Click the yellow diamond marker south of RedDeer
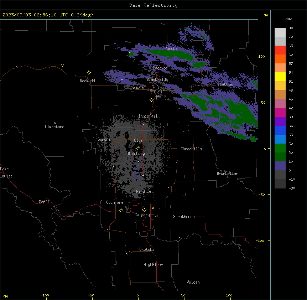The image size is (307, 300). (x=151, y=100)
